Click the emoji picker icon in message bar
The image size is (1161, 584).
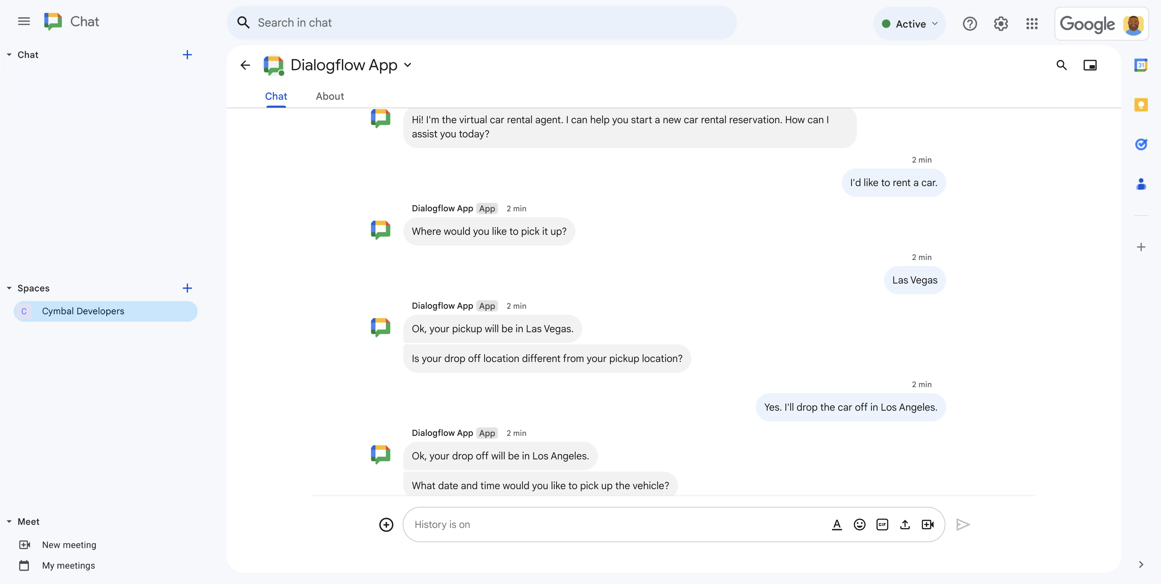click(860, 525)
